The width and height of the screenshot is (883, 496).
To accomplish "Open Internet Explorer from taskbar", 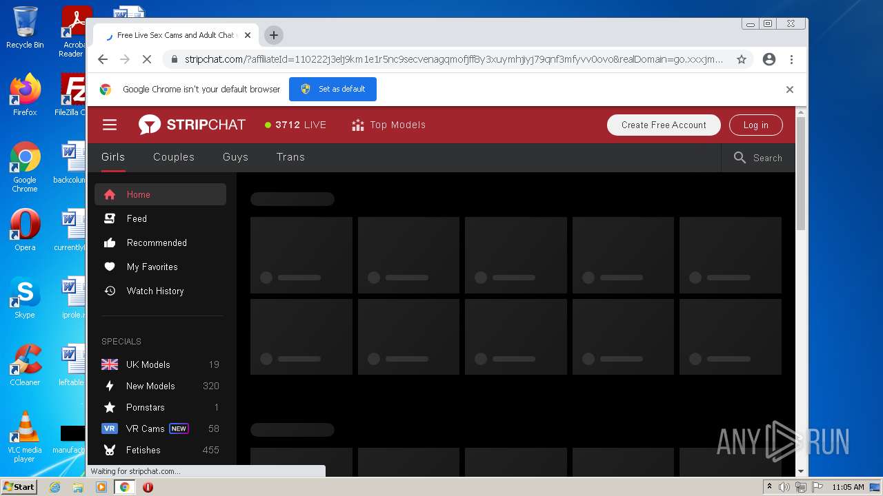I will click(x=54, y=487).
